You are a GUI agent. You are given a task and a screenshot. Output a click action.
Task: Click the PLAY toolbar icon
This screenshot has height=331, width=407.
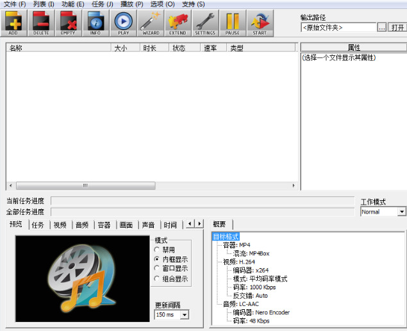[123, 23]
